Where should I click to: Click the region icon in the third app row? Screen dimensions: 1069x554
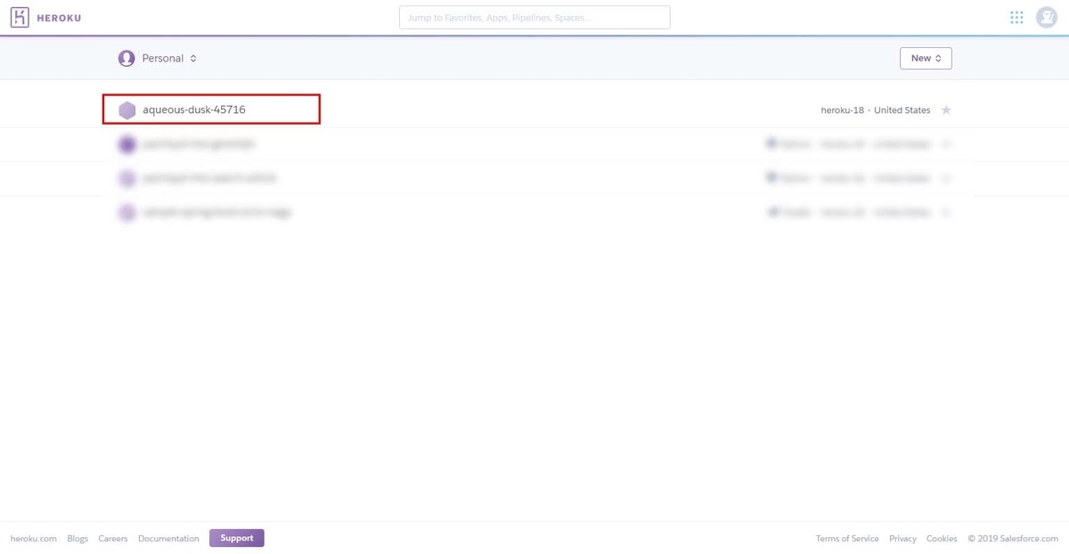771,177
